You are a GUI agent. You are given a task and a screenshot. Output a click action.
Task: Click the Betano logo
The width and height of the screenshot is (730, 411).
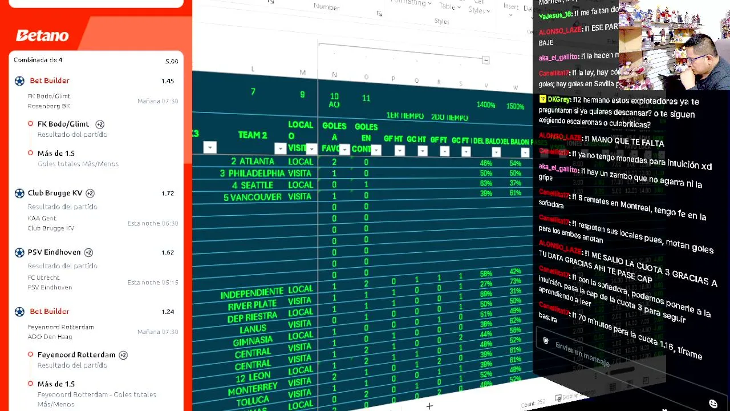tap(42, 36)
